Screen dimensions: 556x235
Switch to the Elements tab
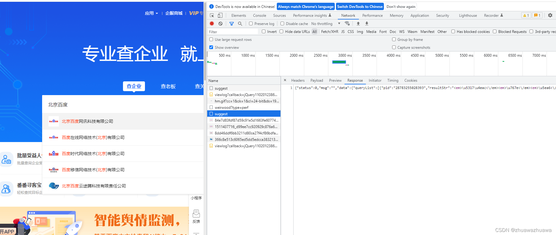(239, 15)
